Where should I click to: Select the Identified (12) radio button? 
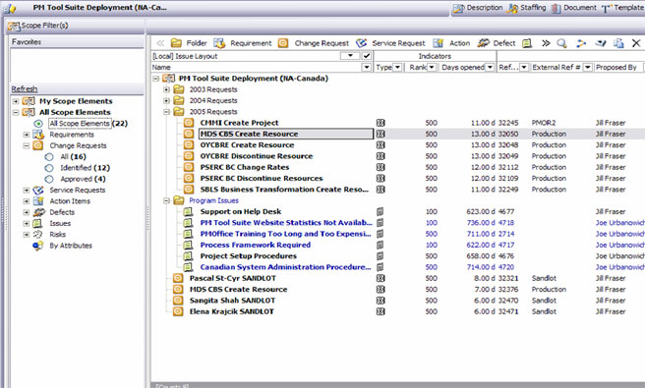49,168
